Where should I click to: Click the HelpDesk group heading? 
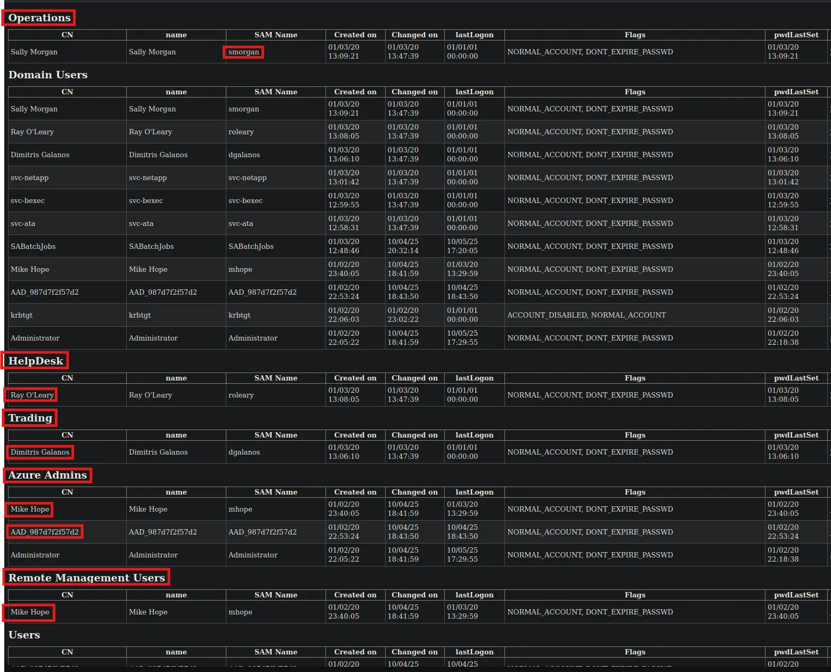click(x=36, y=361)
